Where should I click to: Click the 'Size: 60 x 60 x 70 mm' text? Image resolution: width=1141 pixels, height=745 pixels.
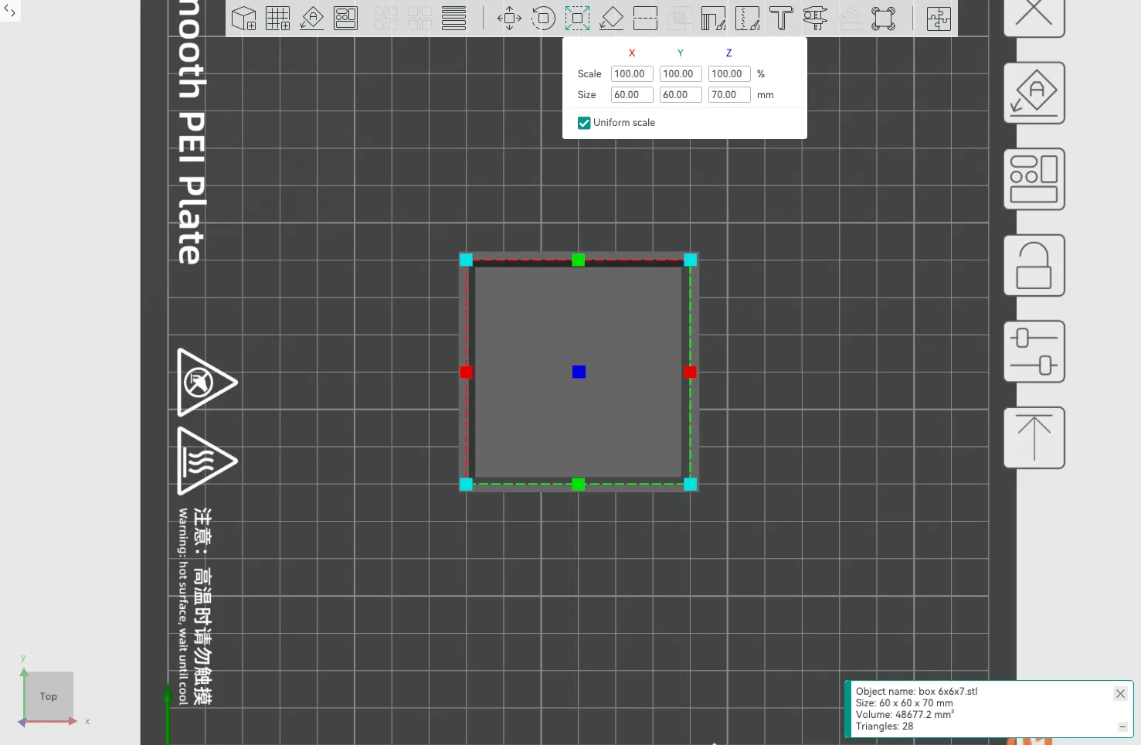[904, 703]
